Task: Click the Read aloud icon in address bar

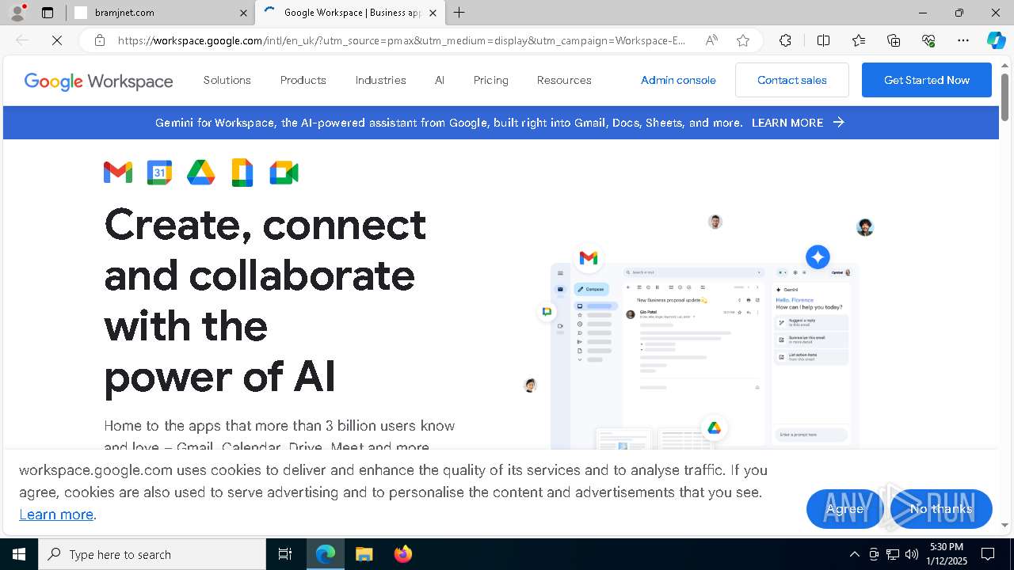Action: click(x=711, y=40)
